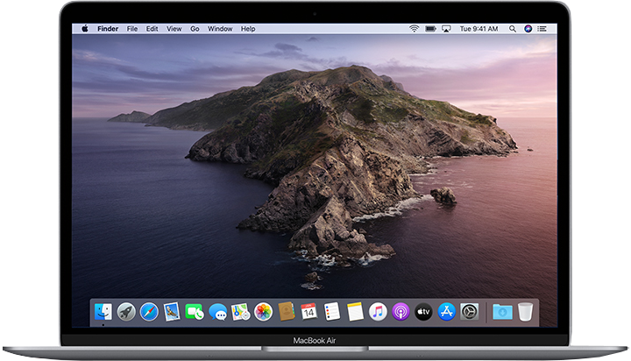
Task: Show the battery status menu
Action: tap(432, 29)
